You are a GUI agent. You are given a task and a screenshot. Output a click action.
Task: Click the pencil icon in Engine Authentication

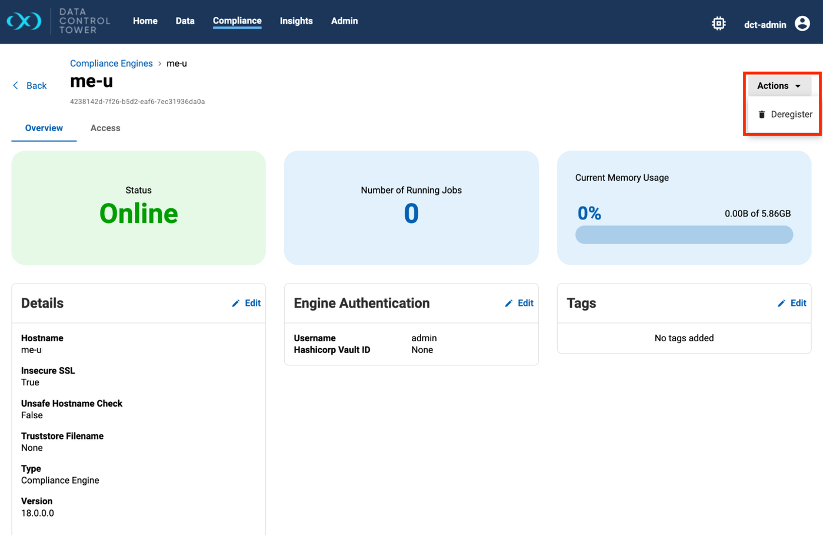[x=509, y=304]
